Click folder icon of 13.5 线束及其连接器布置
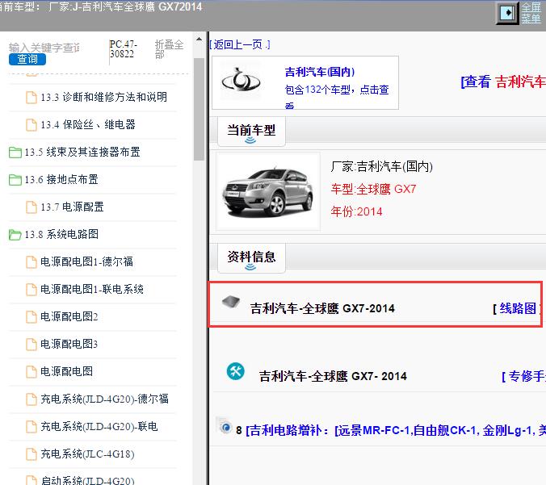The image size is (546, 485). pos(15,152)
